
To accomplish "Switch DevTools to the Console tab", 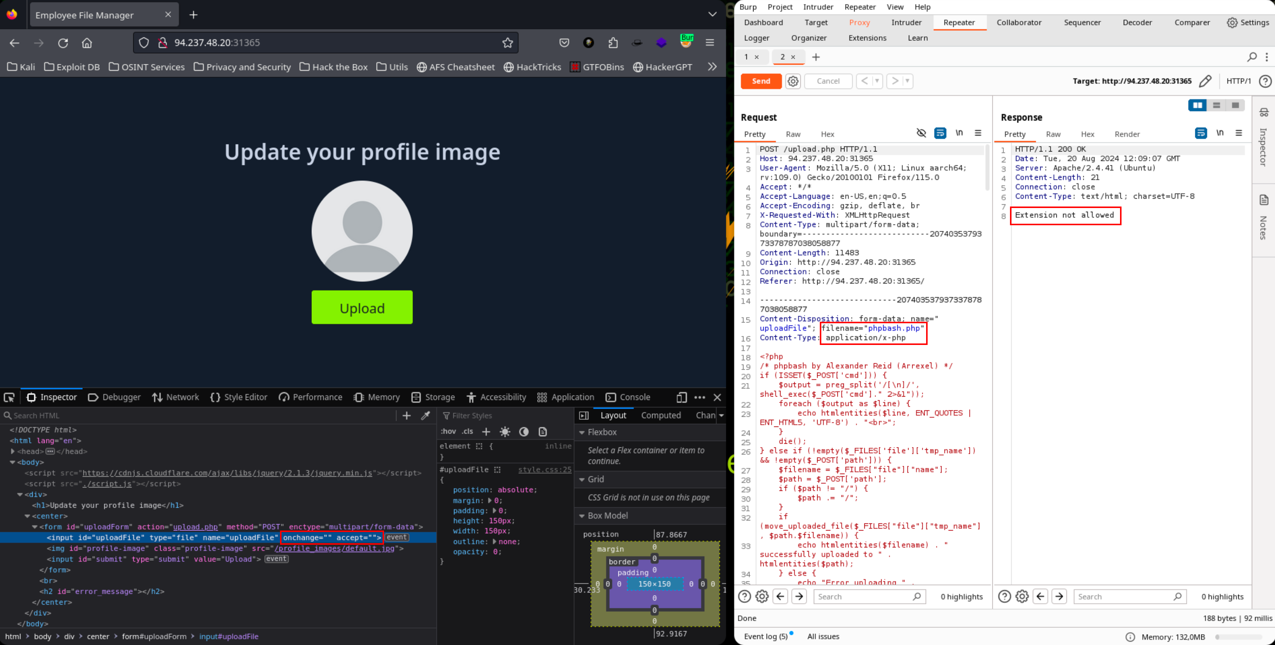I will (x=628, y=397).
